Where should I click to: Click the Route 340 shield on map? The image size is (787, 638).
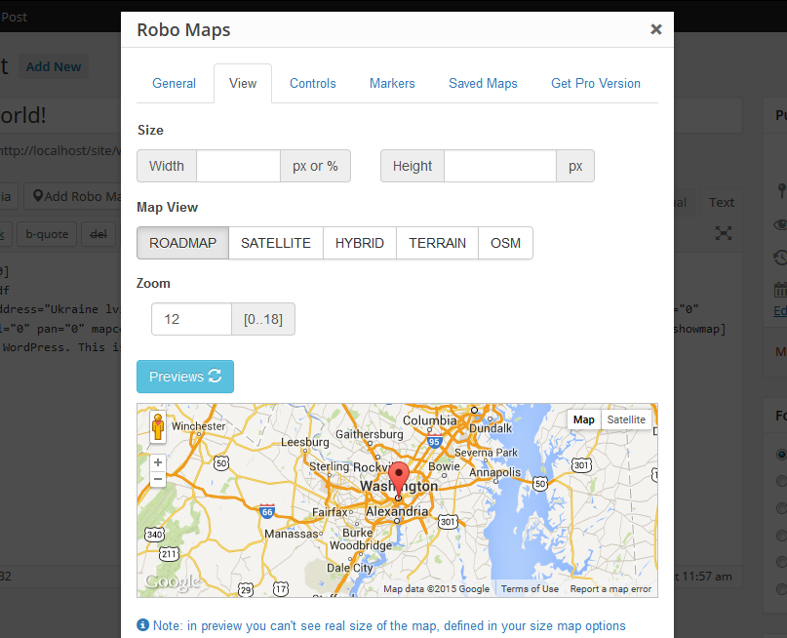coord(154,534)
